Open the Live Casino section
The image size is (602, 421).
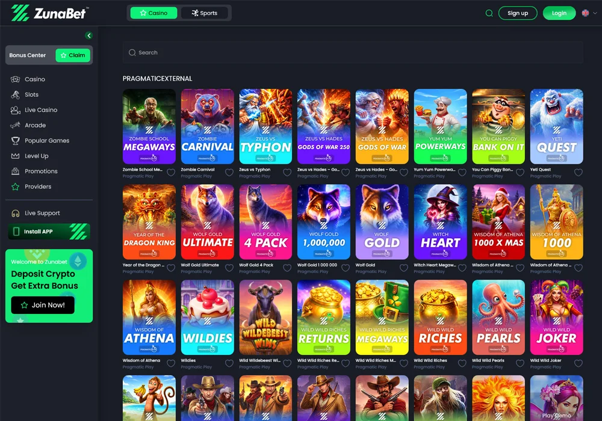coord(40,109)
